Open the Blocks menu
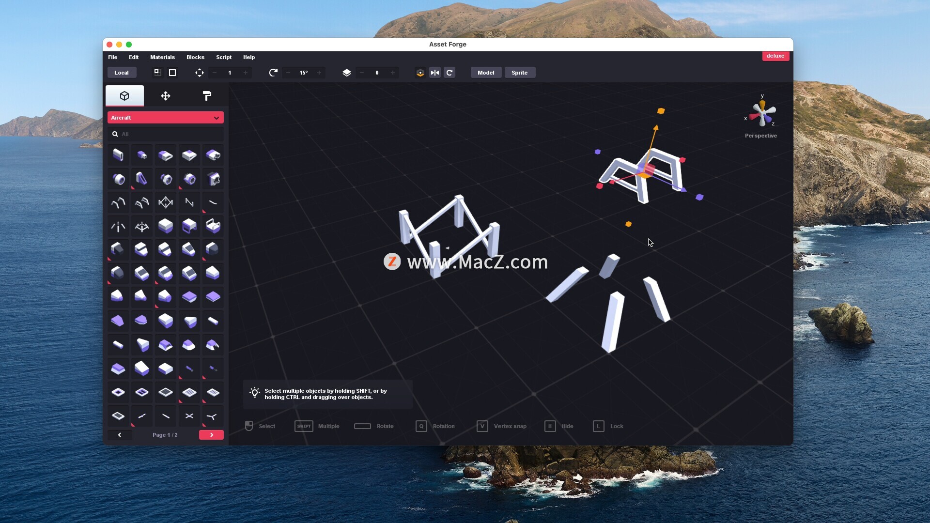 coord(195,57)
